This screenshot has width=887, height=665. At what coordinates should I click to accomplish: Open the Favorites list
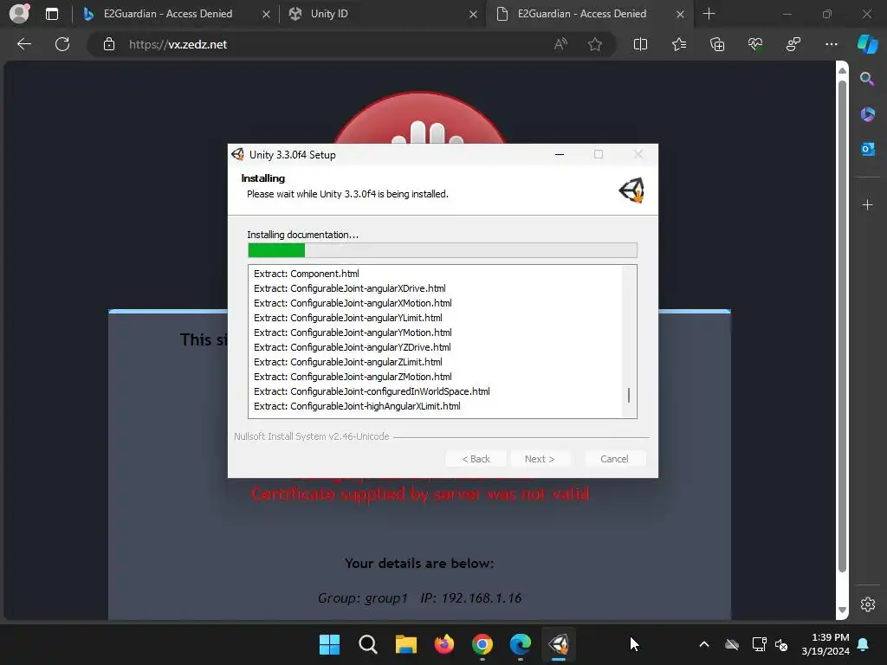(679, 44)
